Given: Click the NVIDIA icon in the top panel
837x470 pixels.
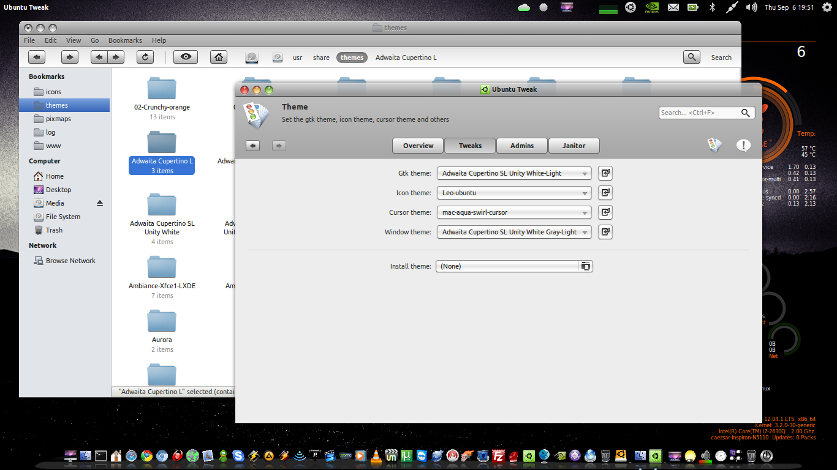Looking at the screenshot, I should (x=651, y=7).
